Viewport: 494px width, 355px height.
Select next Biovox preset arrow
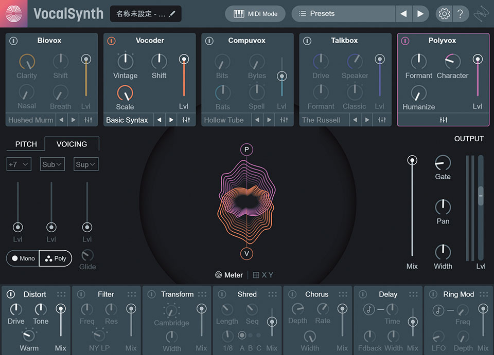[74, 120]
